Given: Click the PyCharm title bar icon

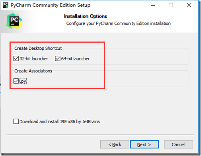Looking at the screenshot, I should (x=6, y=5).
